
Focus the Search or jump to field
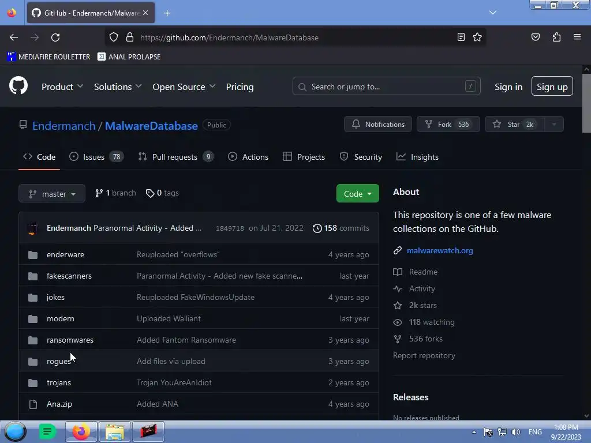[386, 87]
